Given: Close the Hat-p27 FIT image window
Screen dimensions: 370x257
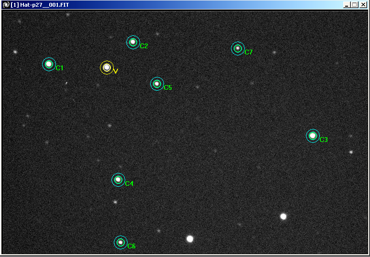Looking at the screenshot, I should [363, 4].
